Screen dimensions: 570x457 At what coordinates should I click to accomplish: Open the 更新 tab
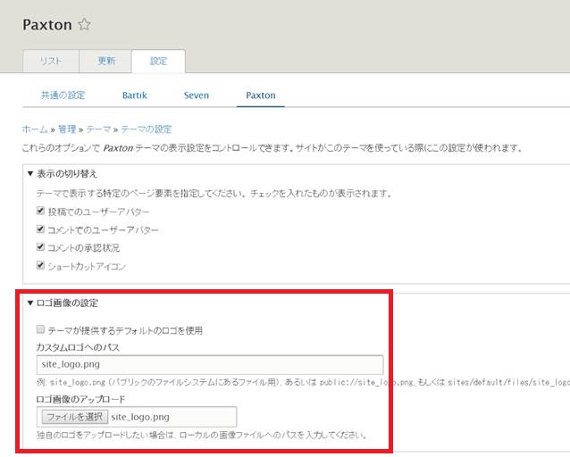(105, 61)
